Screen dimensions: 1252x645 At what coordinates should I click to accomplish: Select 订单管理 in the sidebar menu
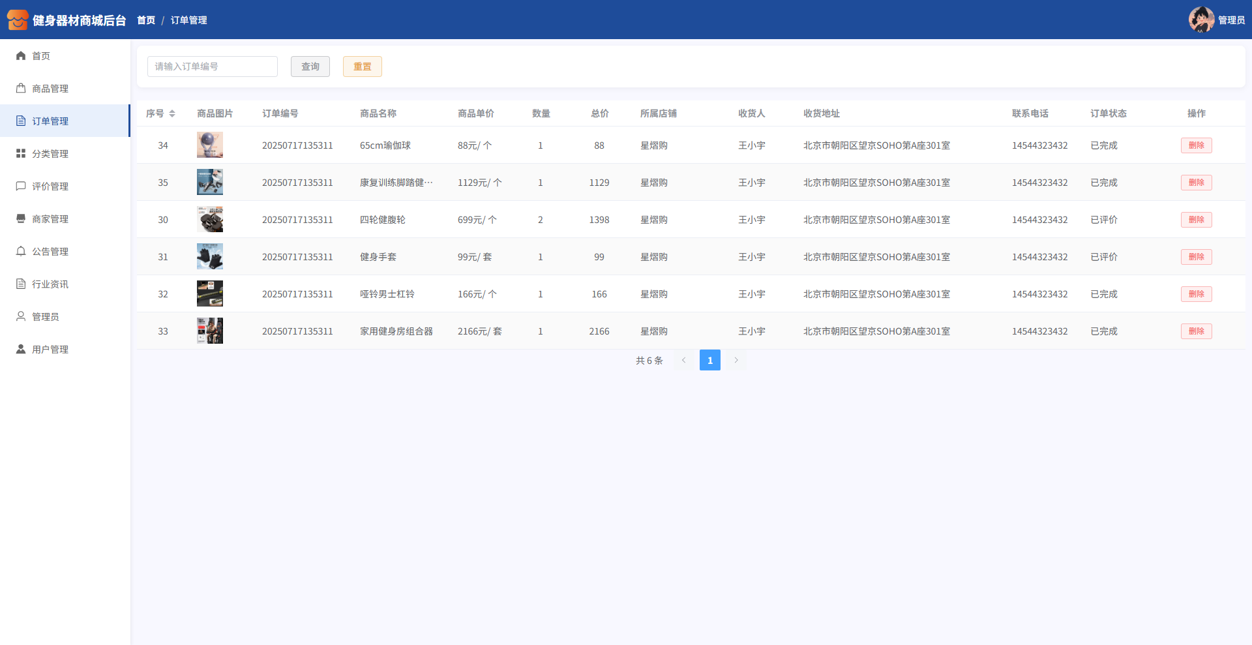50,121
